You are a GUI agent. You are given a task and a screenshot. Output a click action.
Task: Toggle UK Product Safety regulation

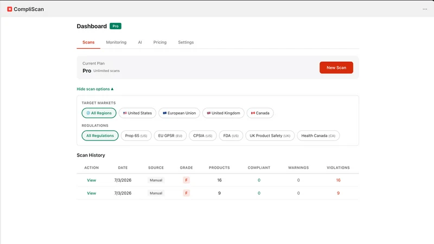270,136
